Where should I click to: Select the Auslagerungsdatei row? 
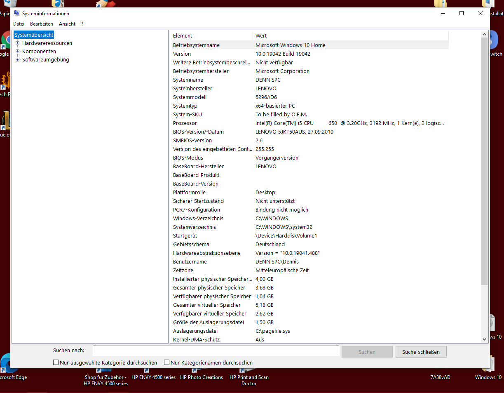click(x=310, y=331)
